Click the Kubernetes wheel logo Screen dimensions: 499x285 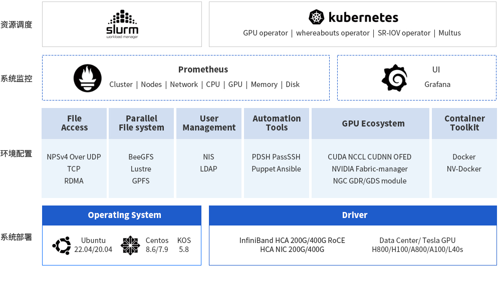tap(317, 17)
